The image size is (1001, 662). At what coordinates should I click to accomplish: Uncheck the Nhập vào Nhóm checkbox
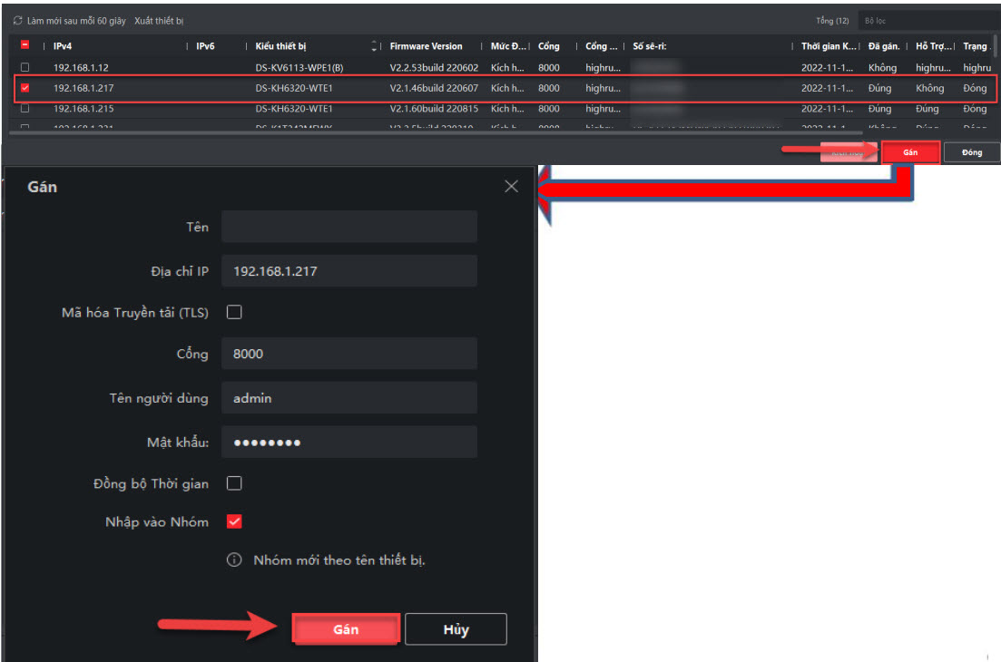pos(234,521)
